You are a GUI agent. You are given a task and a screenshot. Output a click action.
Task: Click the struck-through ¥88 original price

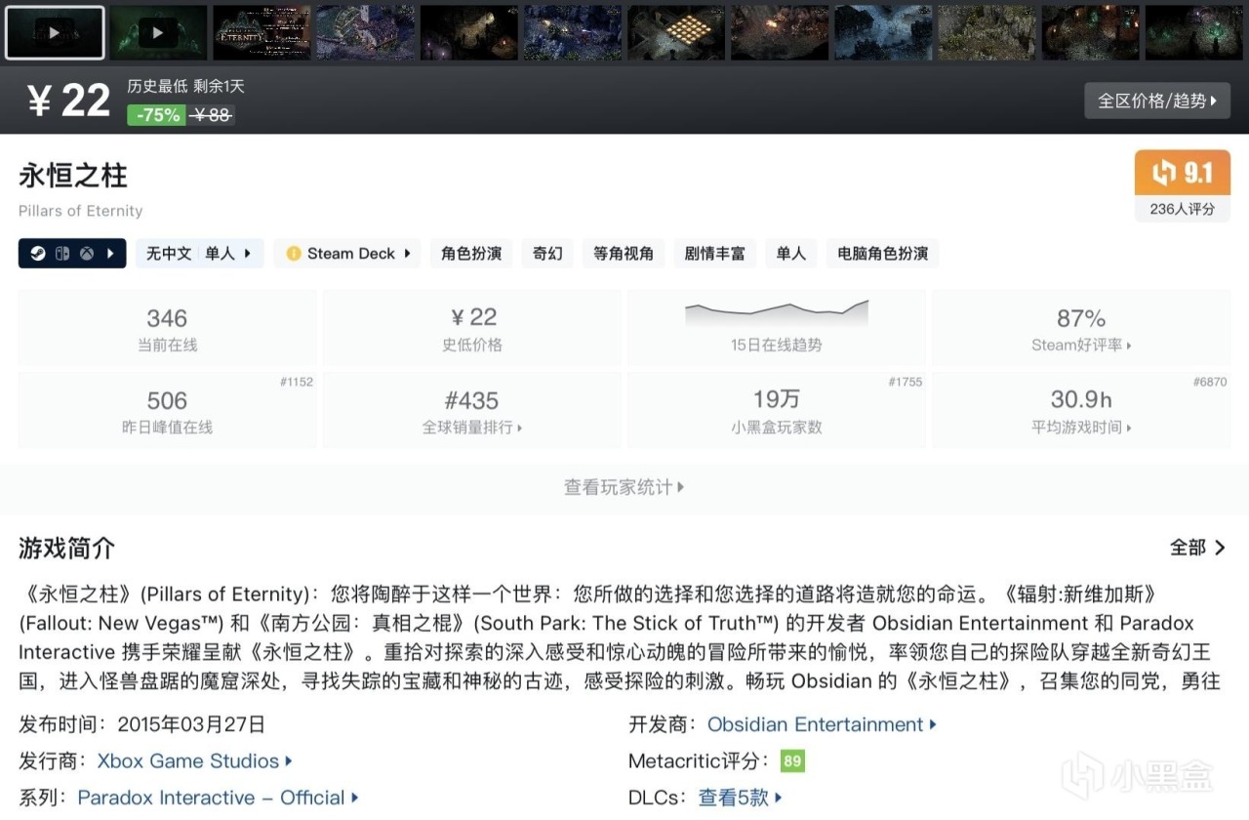tap(212, 115)
